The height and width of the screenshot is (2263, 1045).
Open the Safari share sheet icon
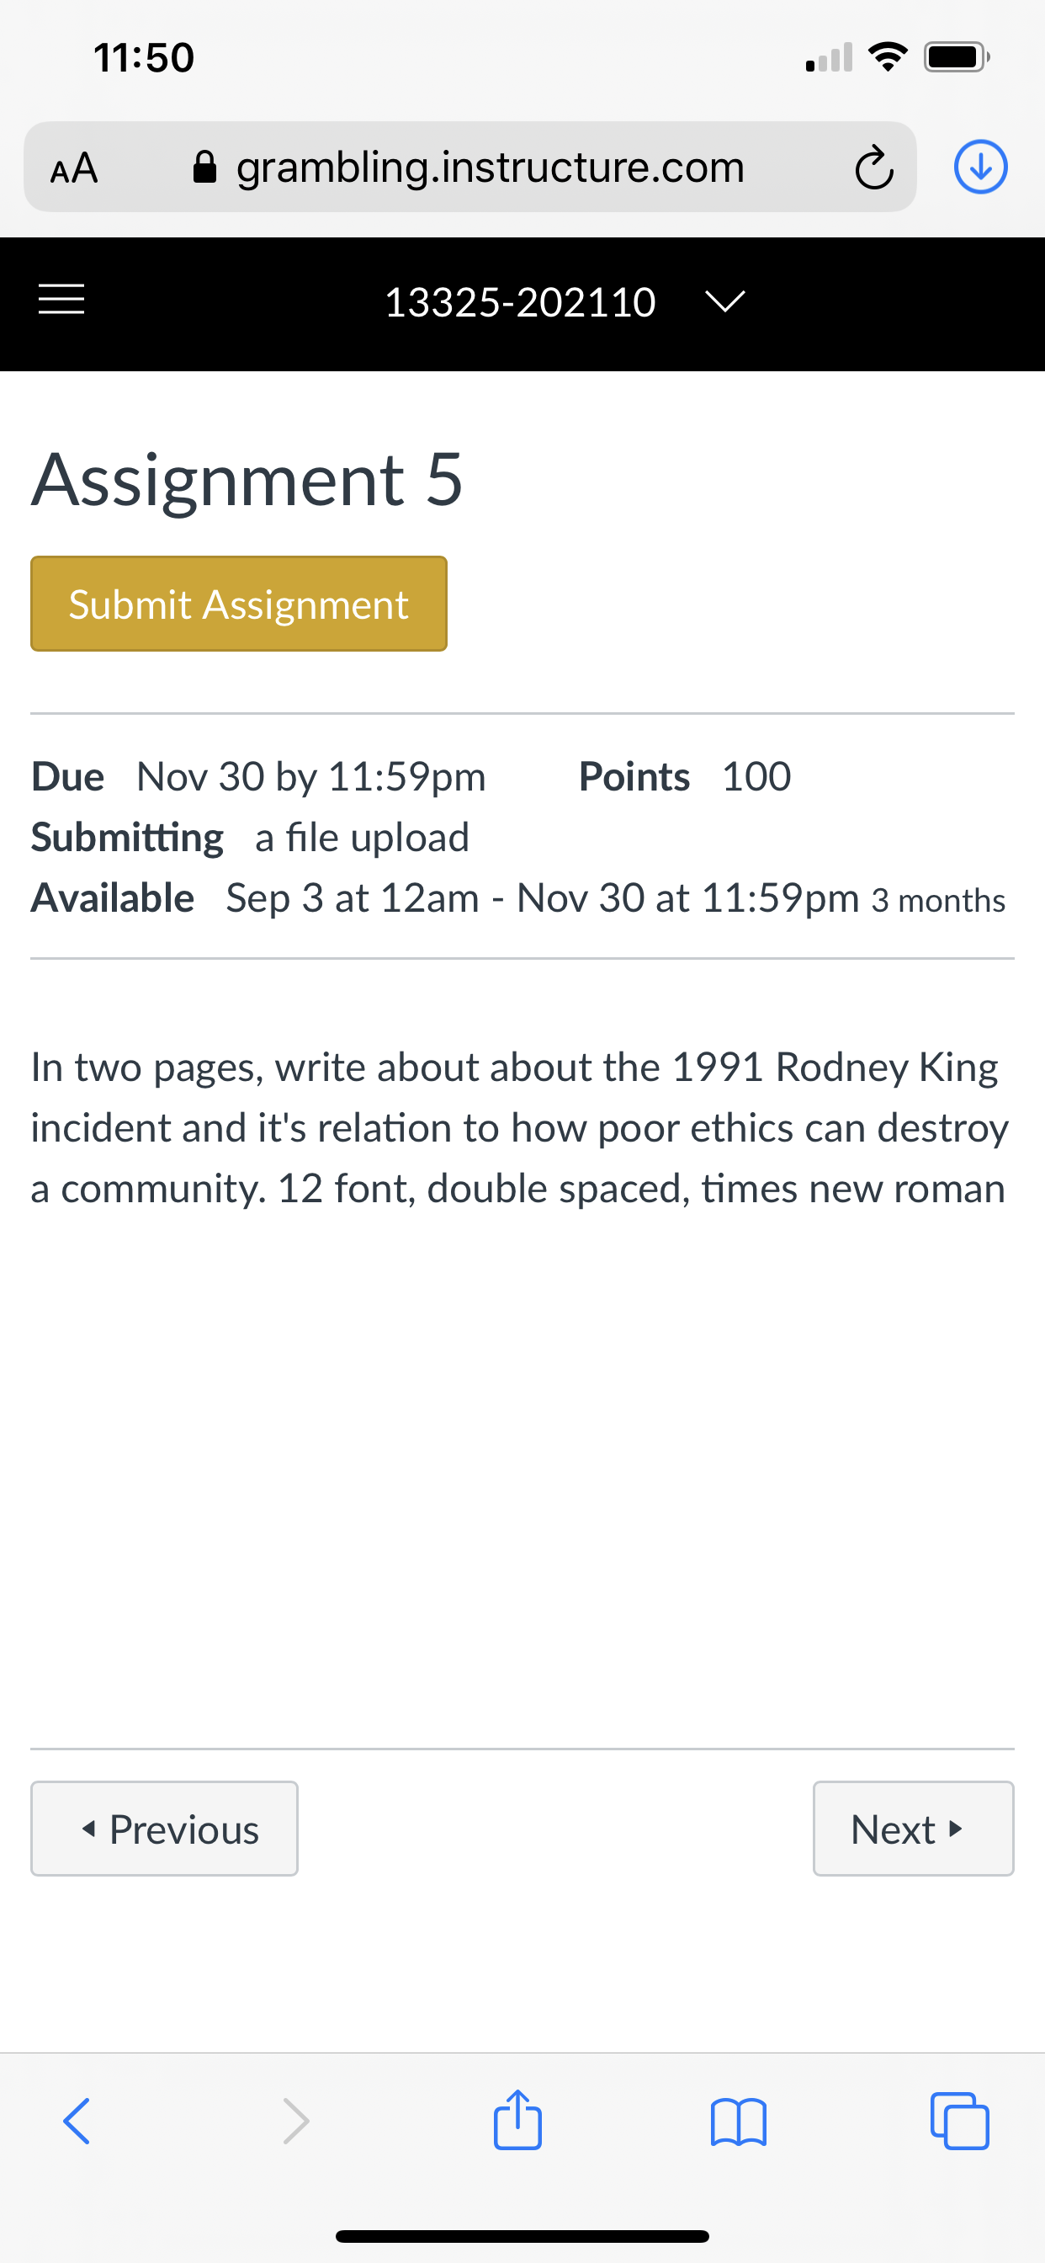pos(517,2119)
